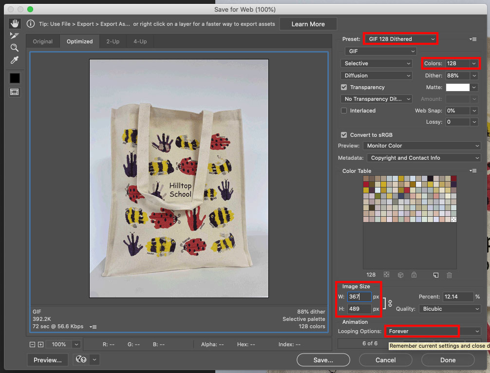Image resolution: width=490 pixels, height=373 pixels.
Task: Lock the selected swatch in the Color Table
Action: [414, 275]
